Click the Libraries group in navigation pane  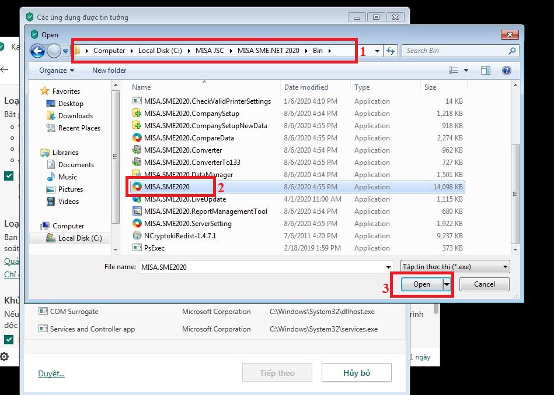coord(65,153)
